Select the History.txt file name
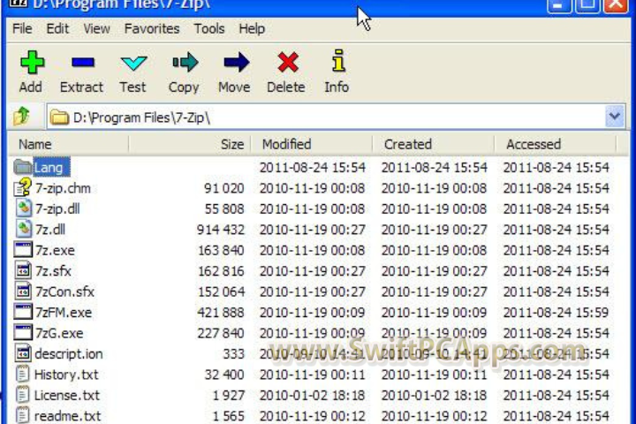636x424 pixels. [x=66, y=375]
